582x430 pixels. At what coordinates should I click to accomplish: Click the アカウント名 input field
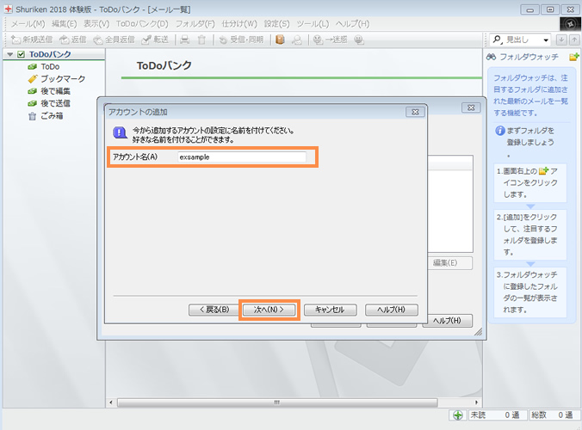tap(241, 157)
